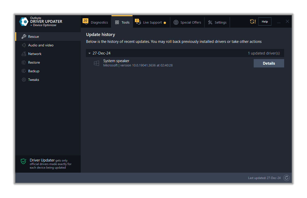Viewport: 307px width, 198px height.
Task: Click the Special Offers star icon
Action: click(176, 22)
